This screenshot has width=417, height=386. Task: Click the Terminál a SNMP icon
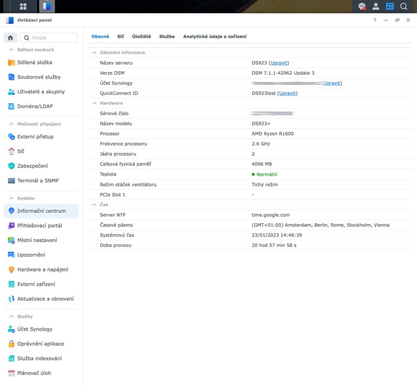click(x=11, y=181)
